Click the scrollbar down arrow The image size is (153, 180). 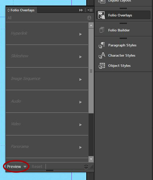[x=91, y=159]
